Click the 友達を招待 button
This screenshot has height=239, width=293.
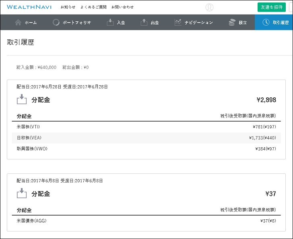[x=272, y=7]
